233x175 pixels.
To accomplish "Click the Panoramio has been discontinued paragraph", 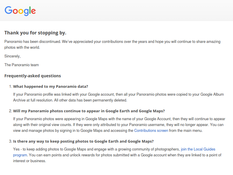I will point(112,45).
